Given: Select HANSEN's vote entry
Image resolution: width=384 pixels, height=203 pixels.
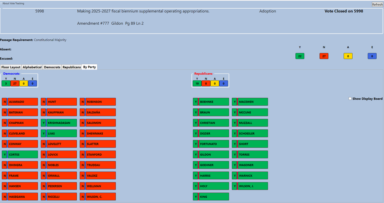Looking at the screenshot, I should click(x=20, y=186).
